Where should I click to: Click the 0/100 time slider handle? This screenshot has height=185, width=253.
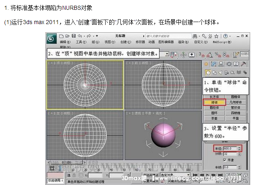[66, 162]
